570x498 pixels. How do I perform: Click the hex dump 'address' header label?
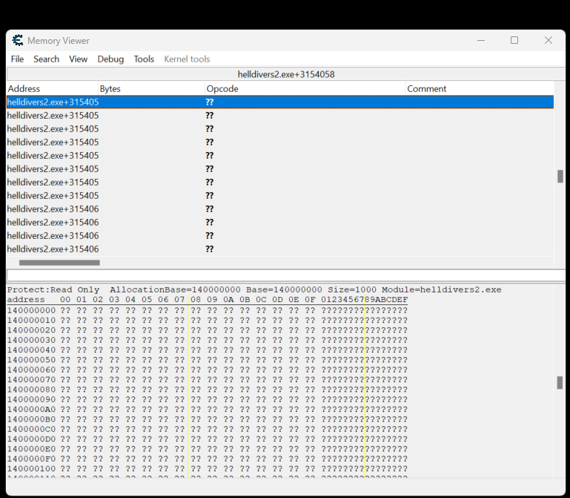[x=26, y=300]
